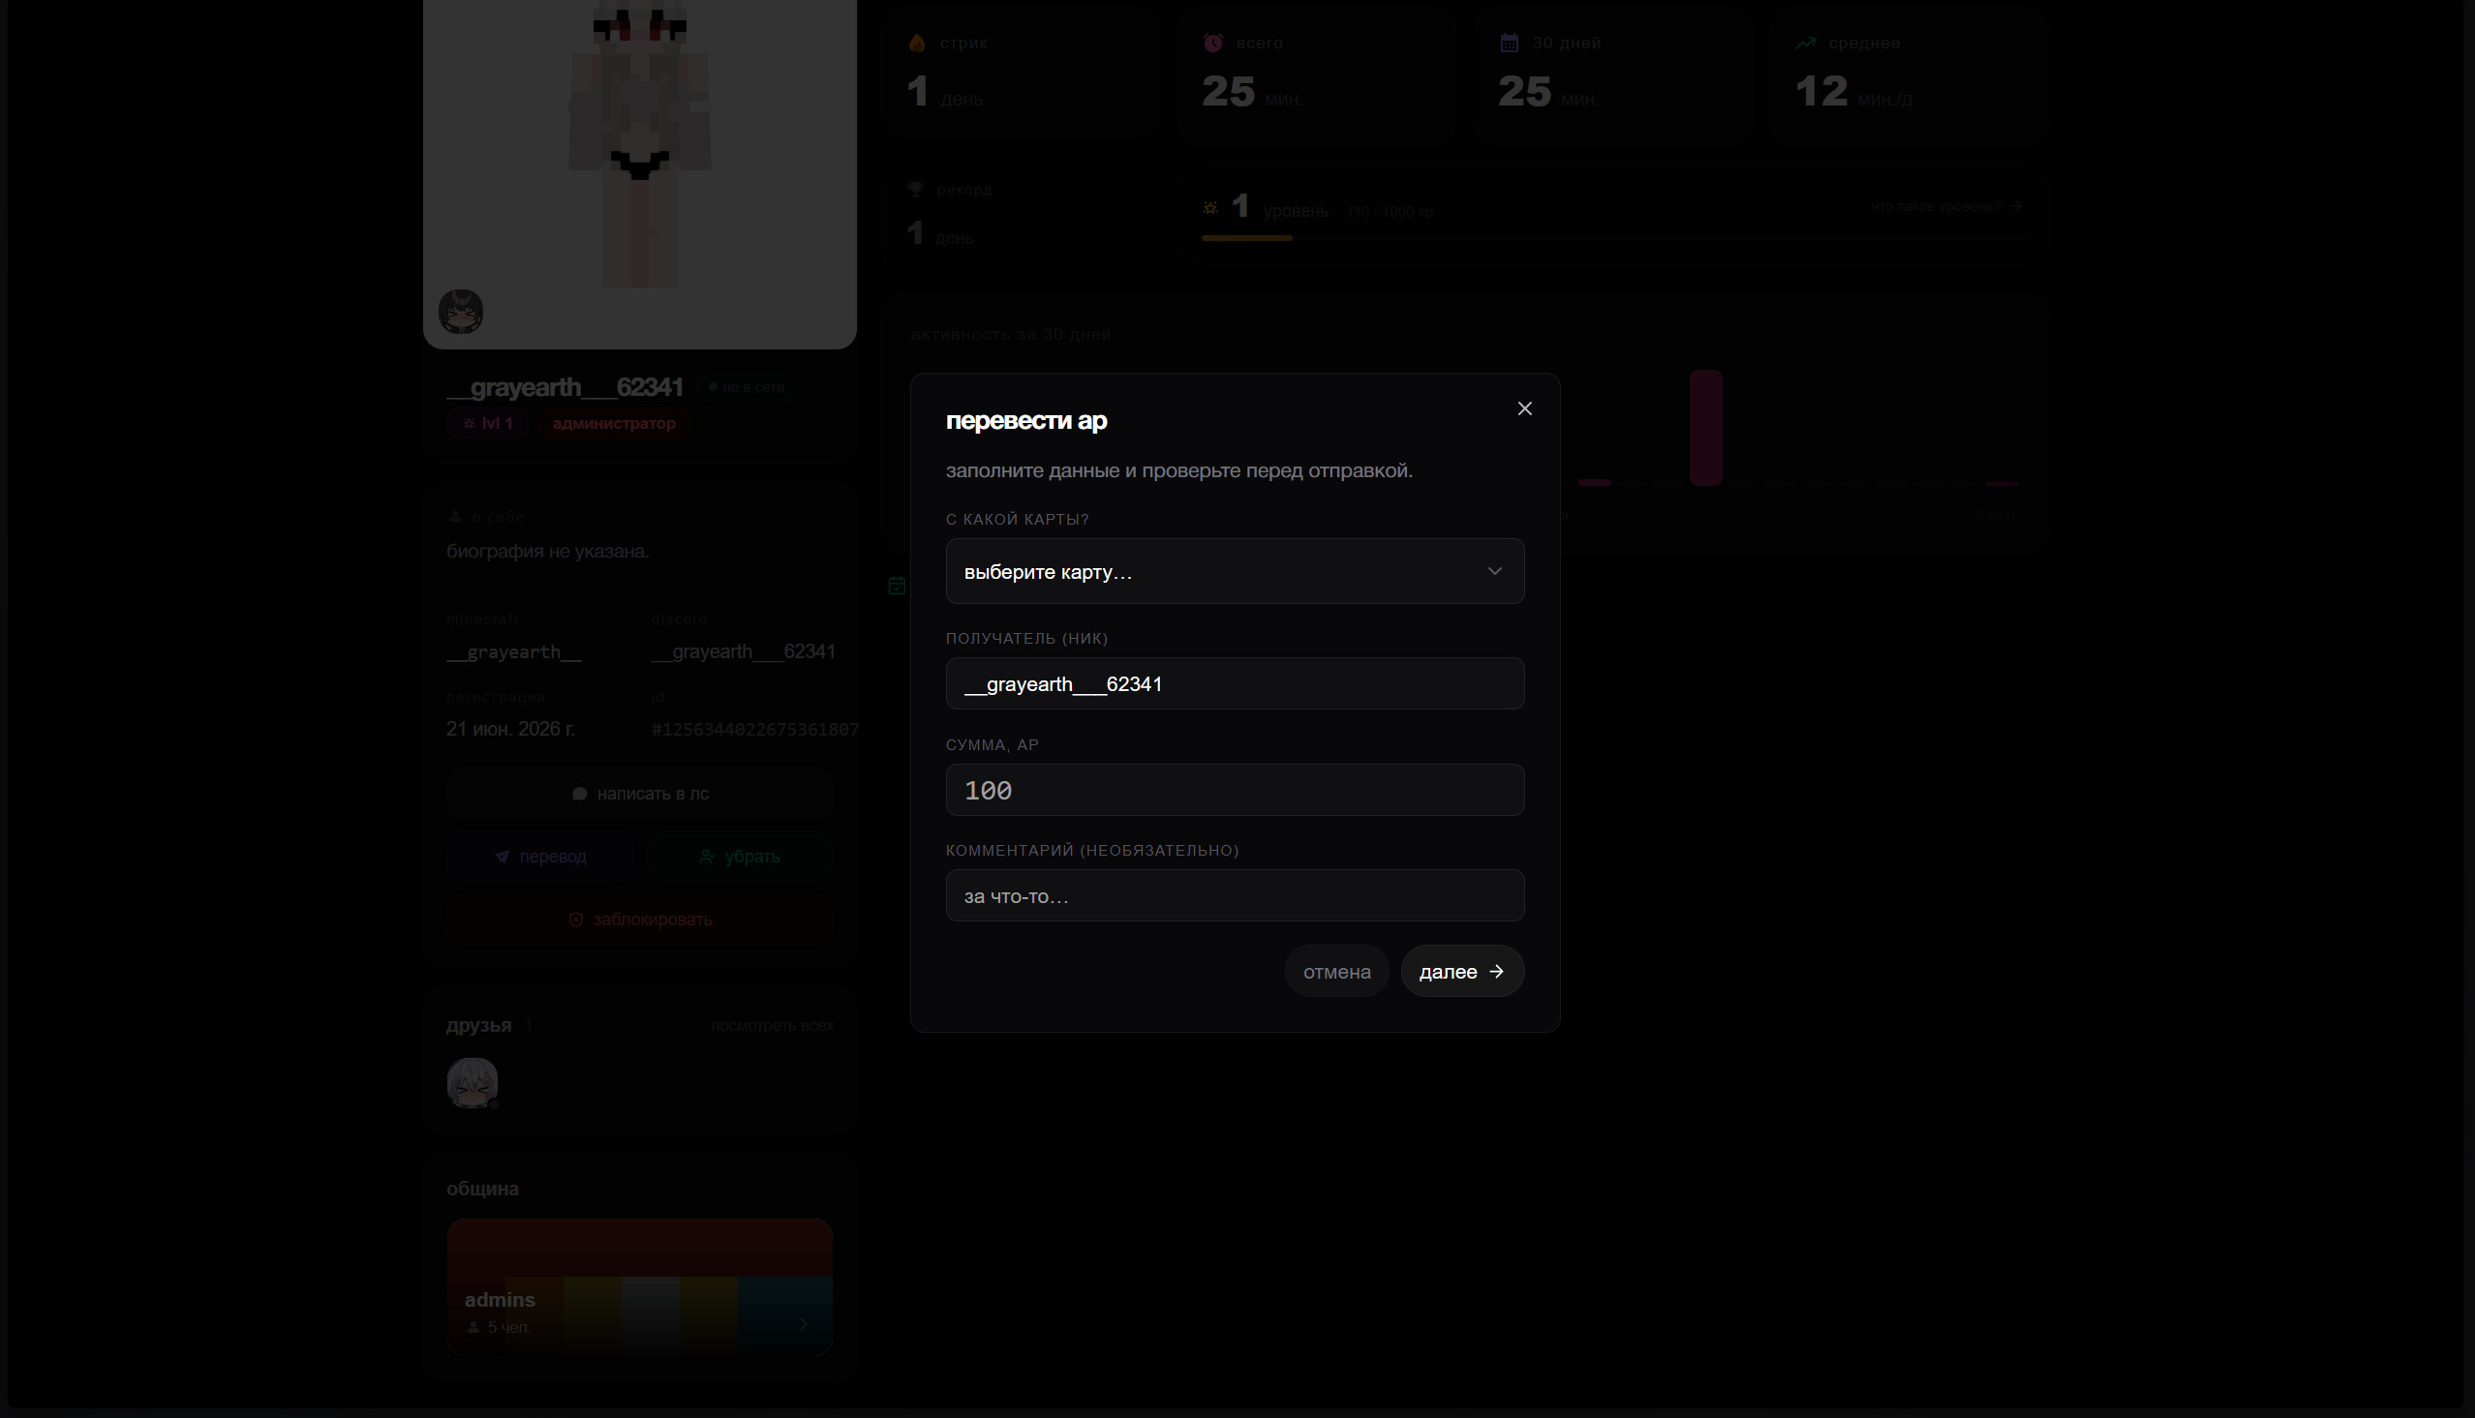Click the block icon in заблокировать
The height and width of the screenshot is (1418, 2475).
pos(575,920)
